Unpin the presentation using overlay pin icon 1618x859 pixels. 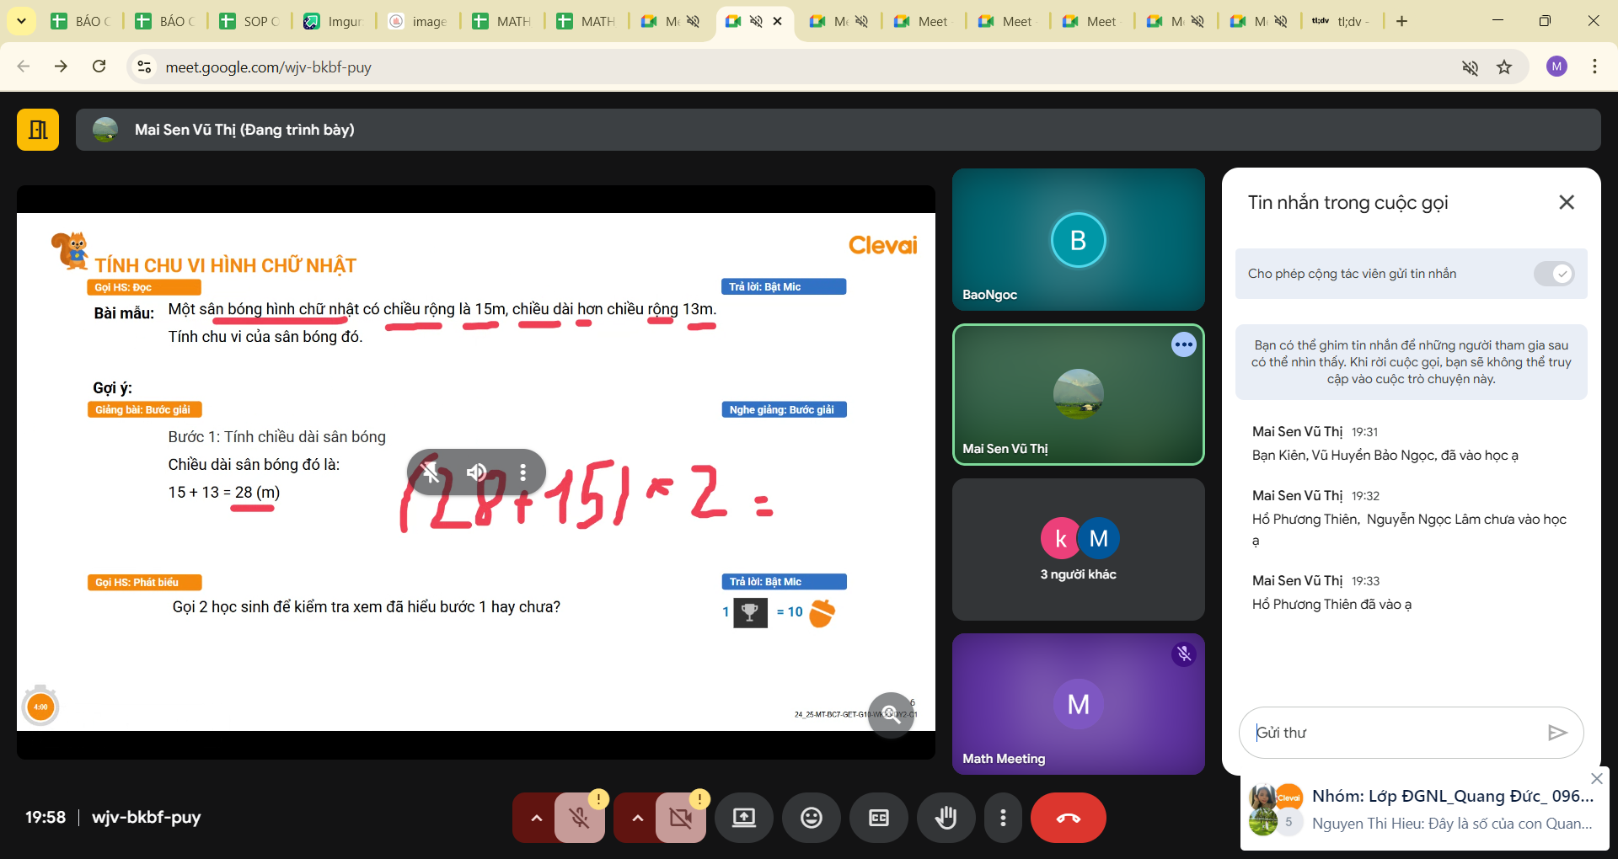point(431,472)
